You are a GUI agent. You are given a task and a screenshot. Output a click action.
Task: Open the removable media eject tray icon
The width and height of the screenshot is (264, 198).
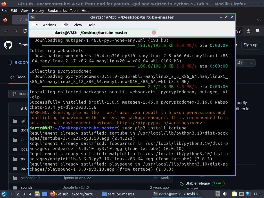[218, 194]
